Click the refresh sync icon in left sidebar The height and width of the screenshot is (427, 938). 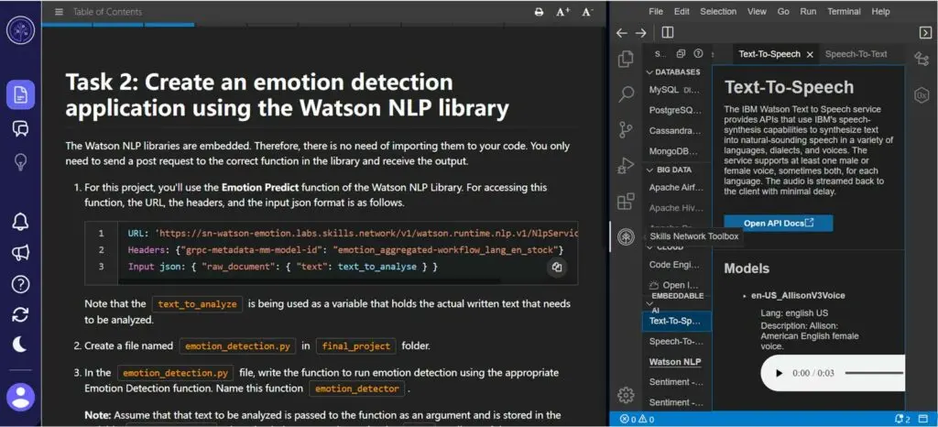point(20,314)
